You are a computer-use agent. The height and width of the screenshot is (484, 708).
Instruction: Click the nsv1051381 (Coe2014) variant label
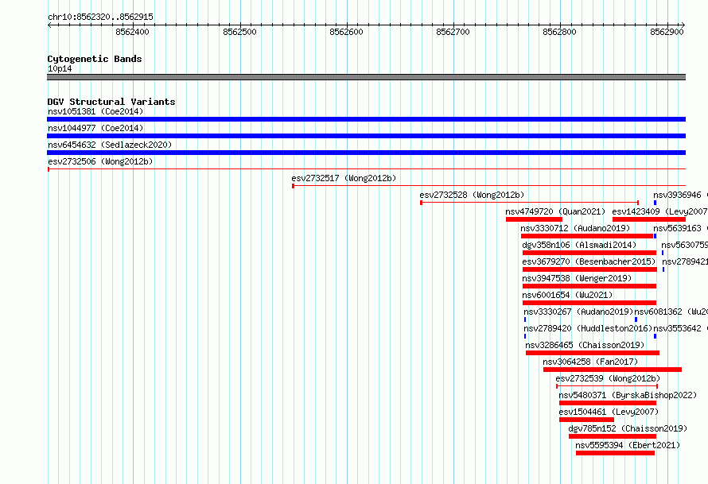95,111
